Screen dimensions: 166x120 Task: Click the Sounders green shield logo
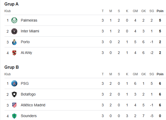pos(14,116)
